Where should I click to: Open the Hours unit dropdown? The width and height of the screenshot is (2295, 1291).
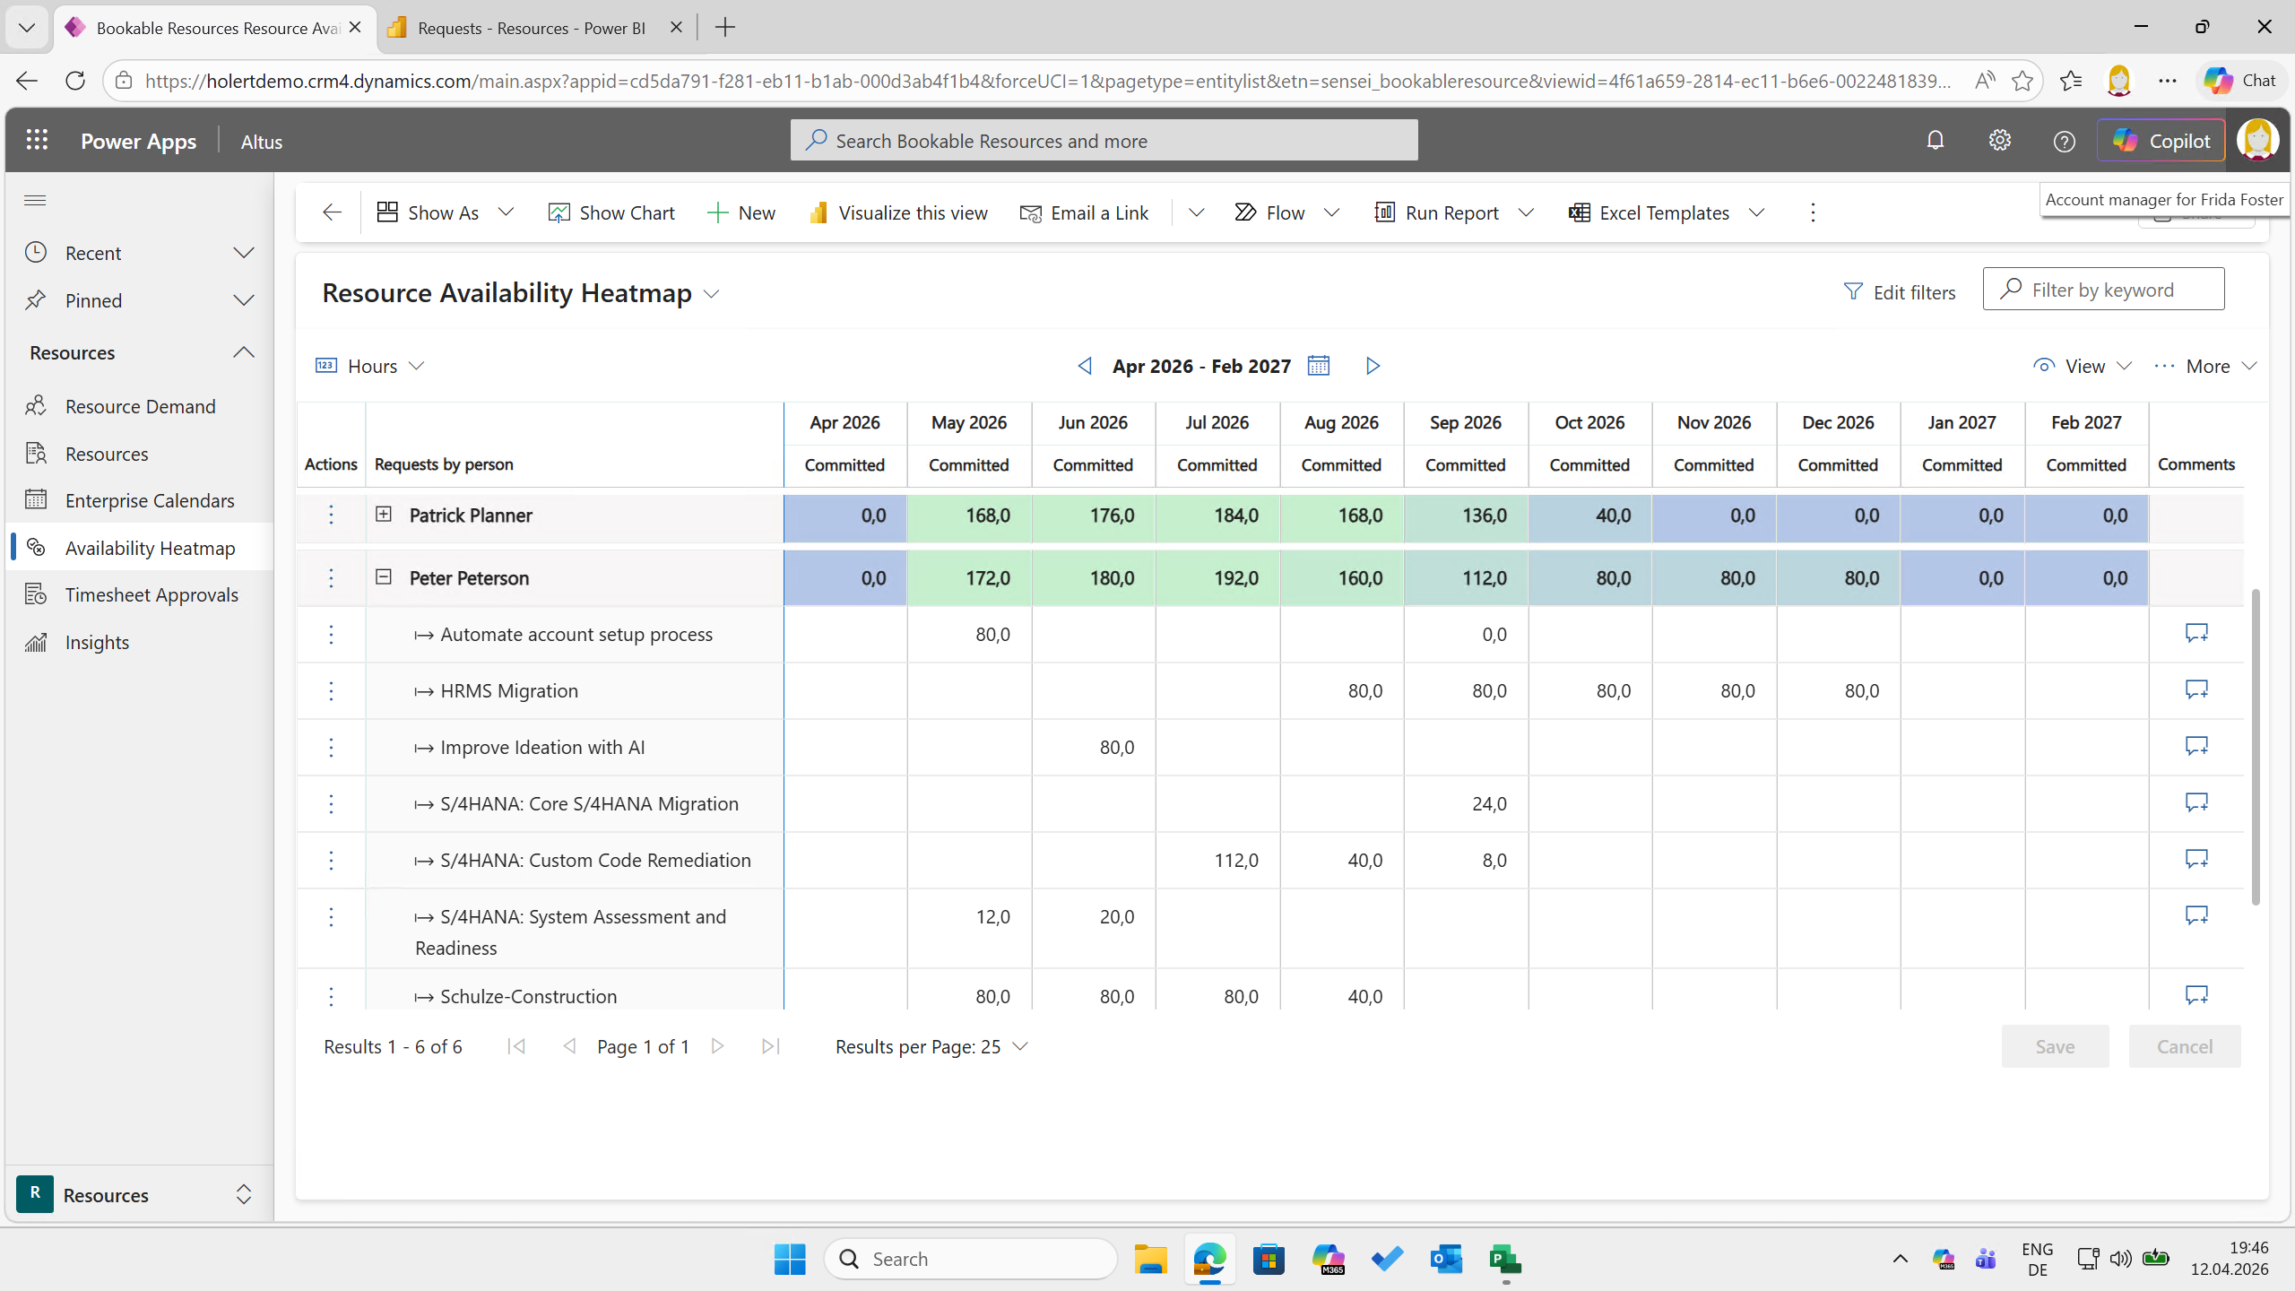[370, 366]
